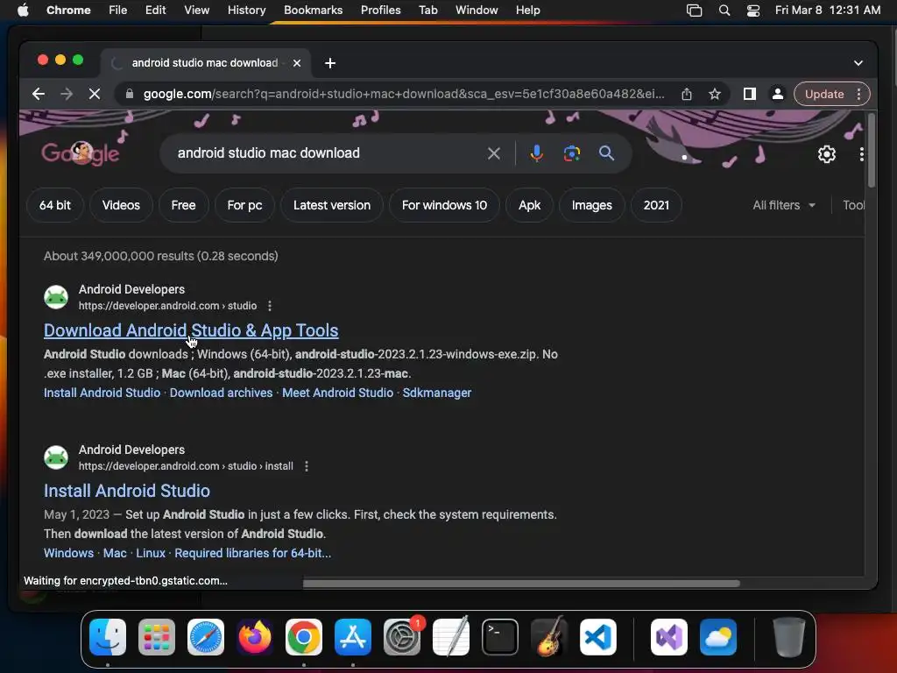Viewport: 897px width, 673px height.
Task: Open the File menu
Action: [x=118, y=10]
